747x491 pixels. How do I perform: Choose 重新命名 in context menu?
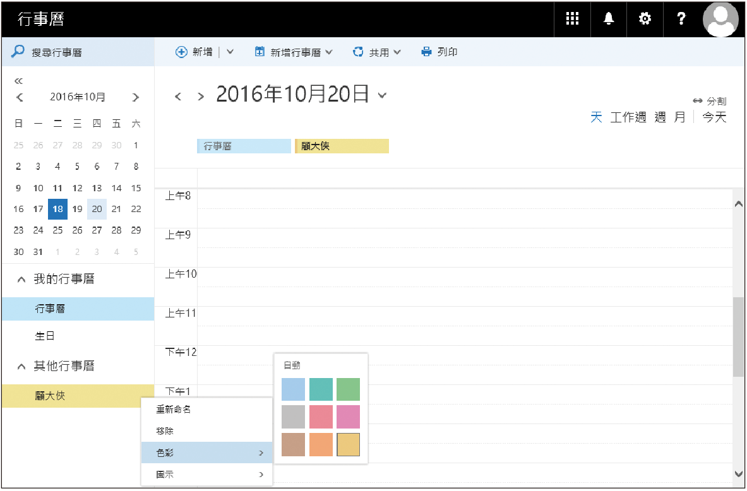pos(174,409)
